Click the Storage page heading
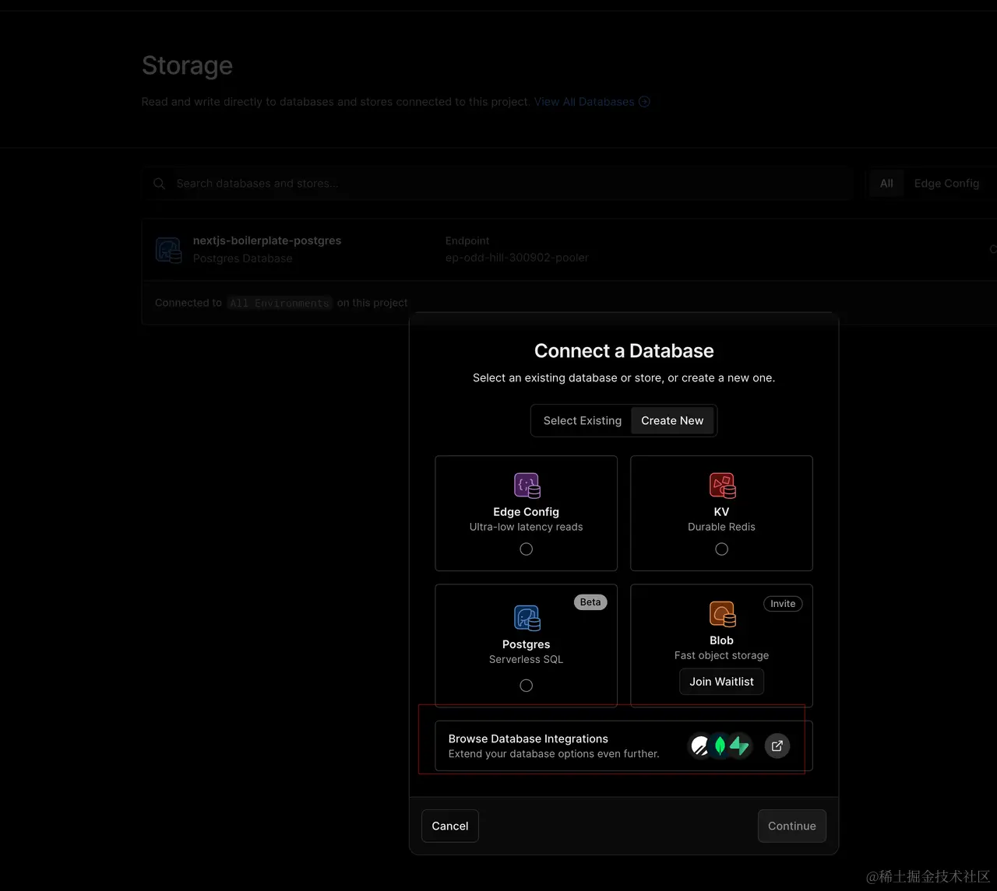This screenshot has width=997, height=891. point(187,65)
